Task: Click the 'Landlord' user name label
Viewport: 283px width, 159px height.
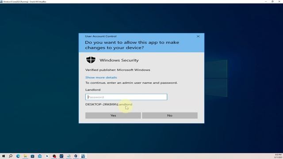Action: 93,90
